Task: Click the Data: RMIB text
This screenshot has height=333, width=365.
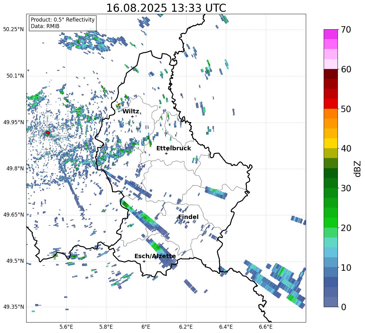Action: (x=45, y=26)
